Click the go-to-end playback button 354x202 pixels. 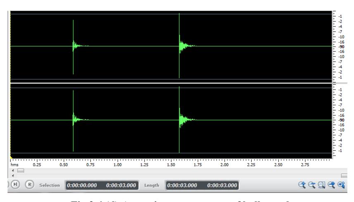[15, 184]
